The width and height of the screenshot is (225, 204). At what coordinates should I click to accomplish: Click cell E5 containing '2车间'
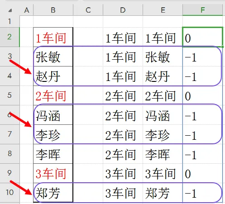tap(163, 95)
